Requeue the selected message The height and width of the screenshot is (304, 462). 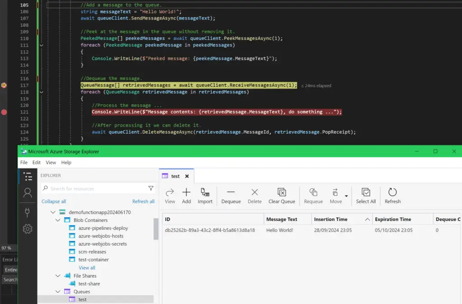(x=313, y=195)
